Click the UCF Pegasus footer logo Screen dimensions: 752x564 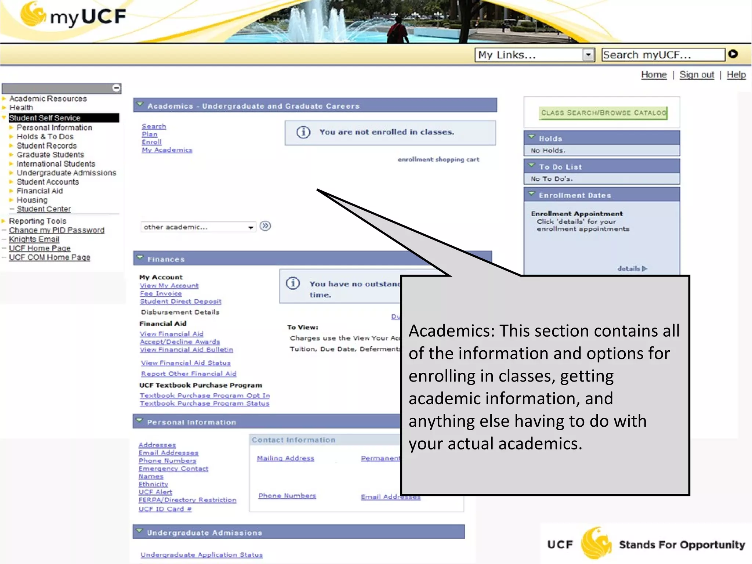click(x=596, y=544)
